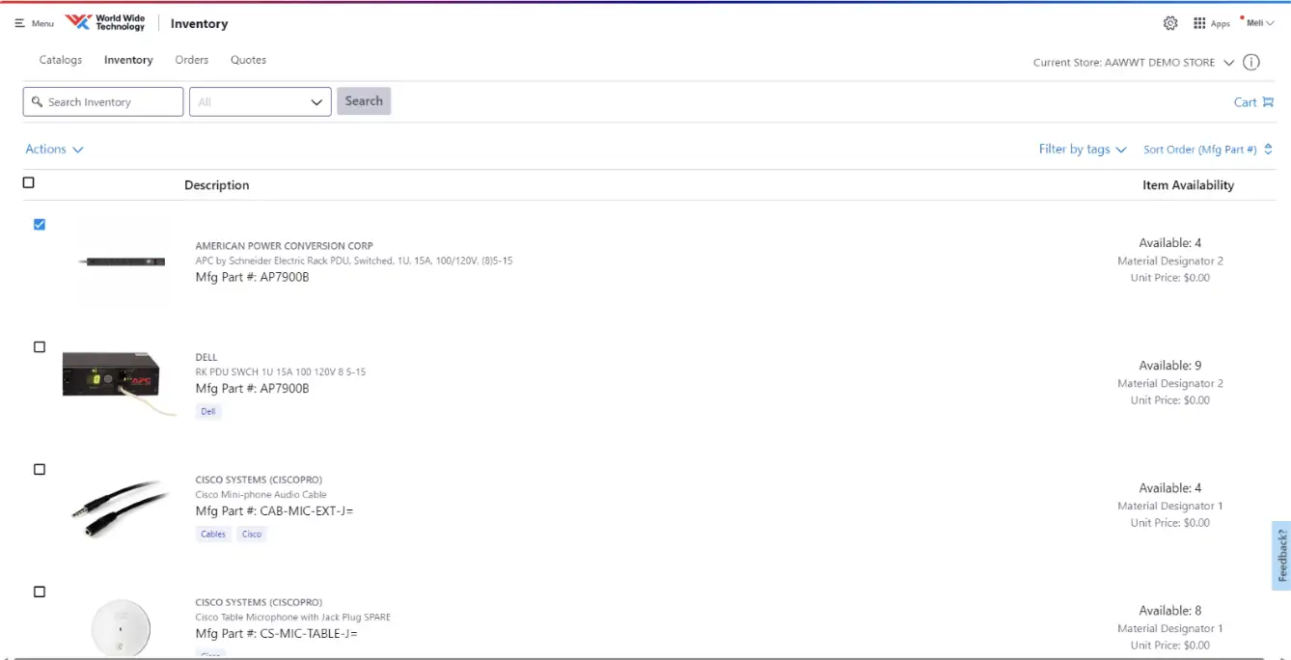The image size is (1291, 660).
Task: Check the Cisco Mini-phone Audio Cable checkbox
Action: tap(40, 469)
